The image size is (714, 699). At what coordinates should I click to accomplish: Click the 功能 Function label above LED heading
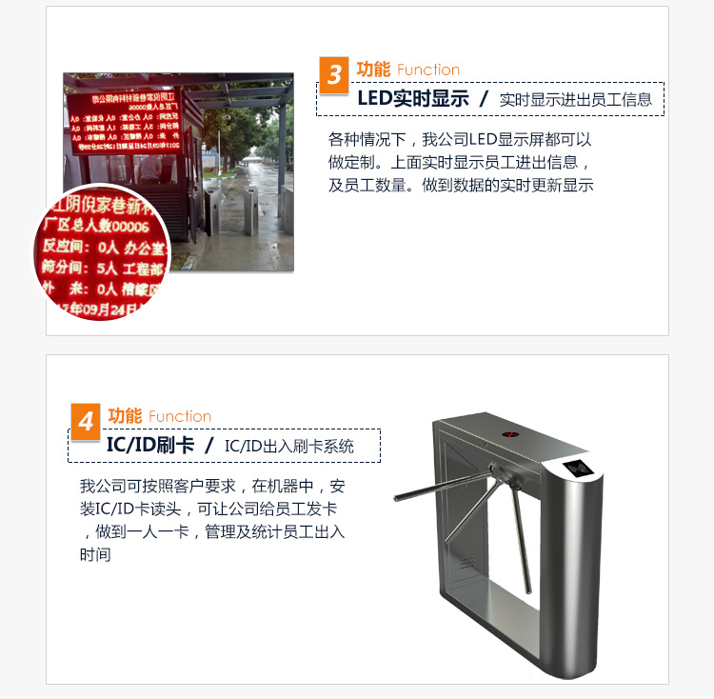point(408,70)
